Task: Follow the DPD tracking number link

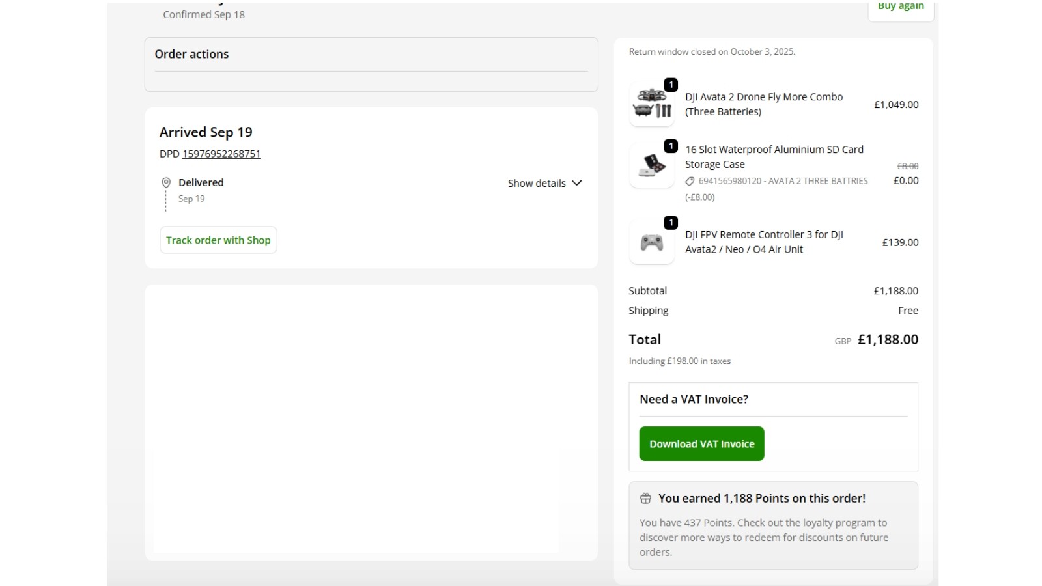Action: click(x=221, y=154)
